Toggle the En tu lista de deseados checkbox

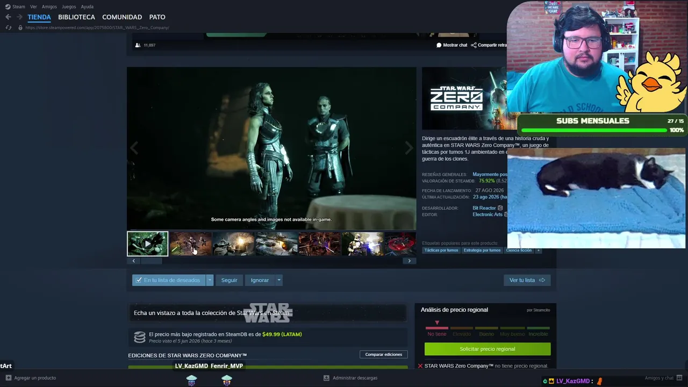pos(139,280)
